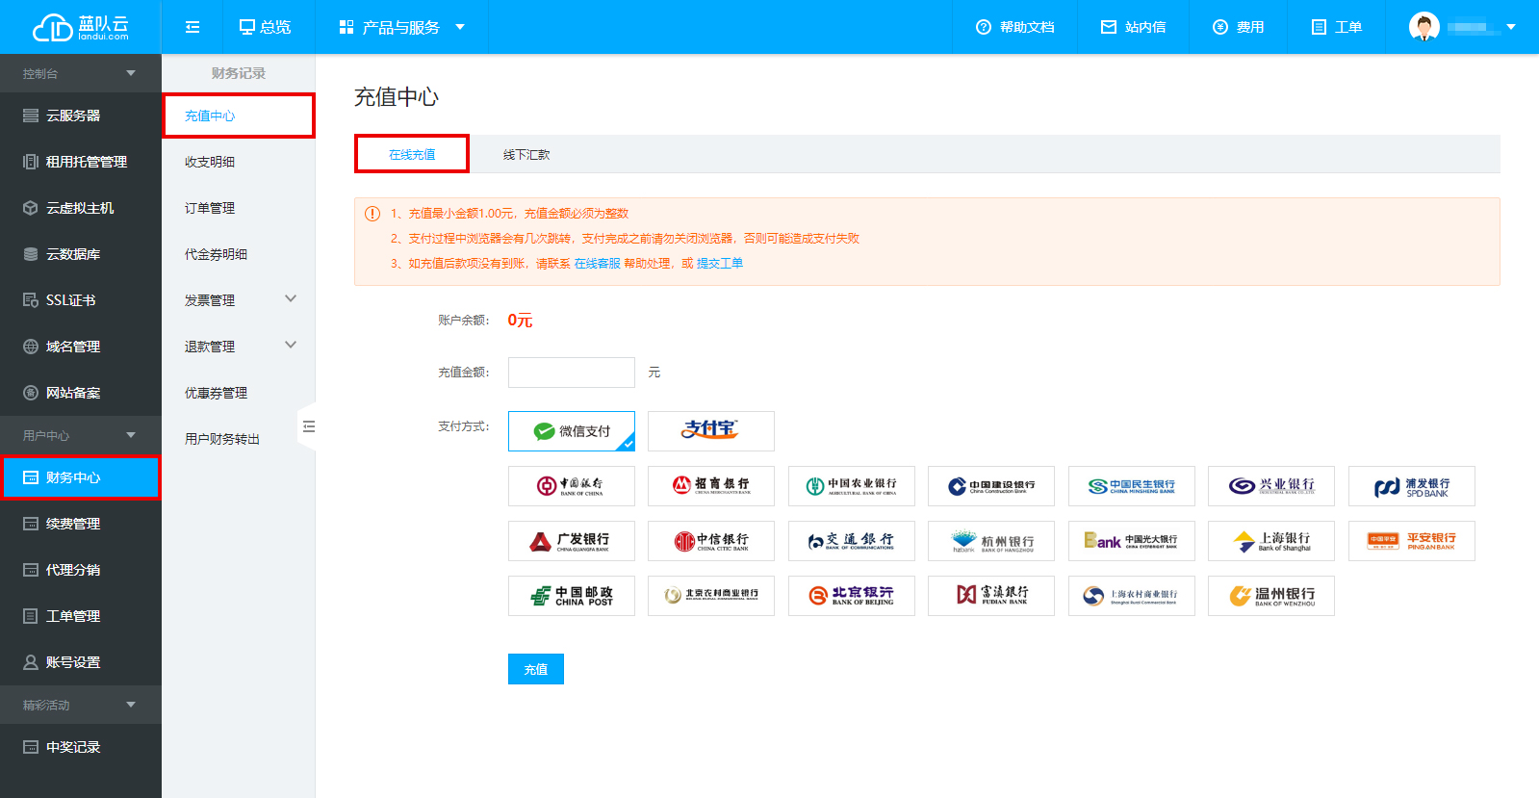This screenshot has height=798, width=1539.
Task: Open 站内信 inbox messages
Action: pyautogui.click(x=1134, y=27)
